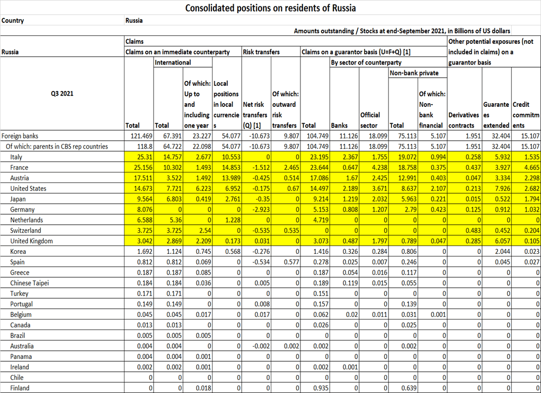Viewport: 541px width, 393px height.
Task: Select United States guarantees extended value 7.926
Action: pyautogui.click(x=496, y=189)
